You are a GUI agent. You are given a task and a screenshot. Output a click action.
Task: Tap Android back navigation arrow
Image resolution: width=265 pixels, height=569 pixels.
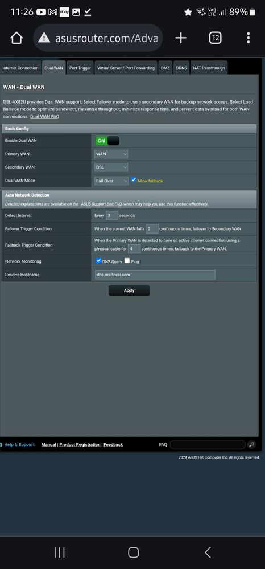tap(208, 552)
